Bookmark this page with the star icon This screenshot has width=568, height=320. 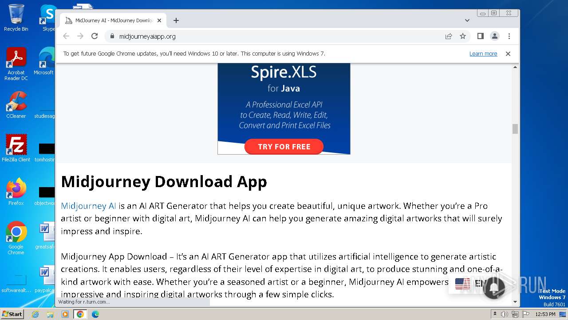pyautogui.click(x=463, y=36)
